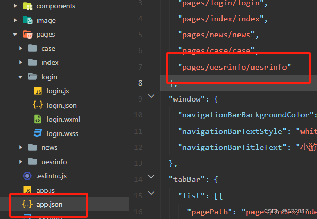Click the .eslintrc.js hexagon icon

coord(27,176)
